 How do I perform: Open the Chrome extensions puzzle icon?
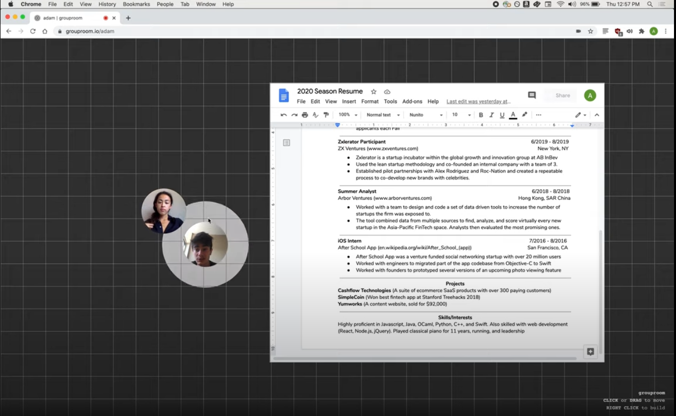coord(641,31)
